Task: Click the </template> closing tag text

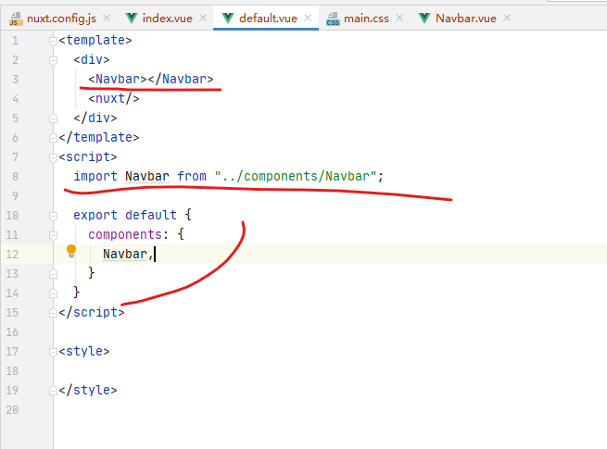Action: (99, 138)
